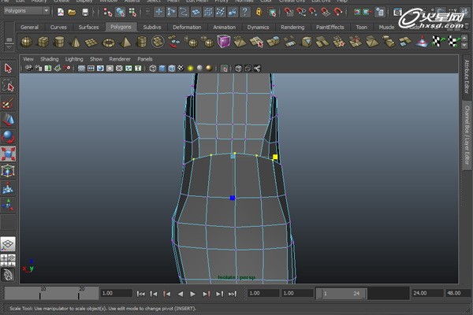
Task: Switch to four-view layout icon
Action: 8,260
